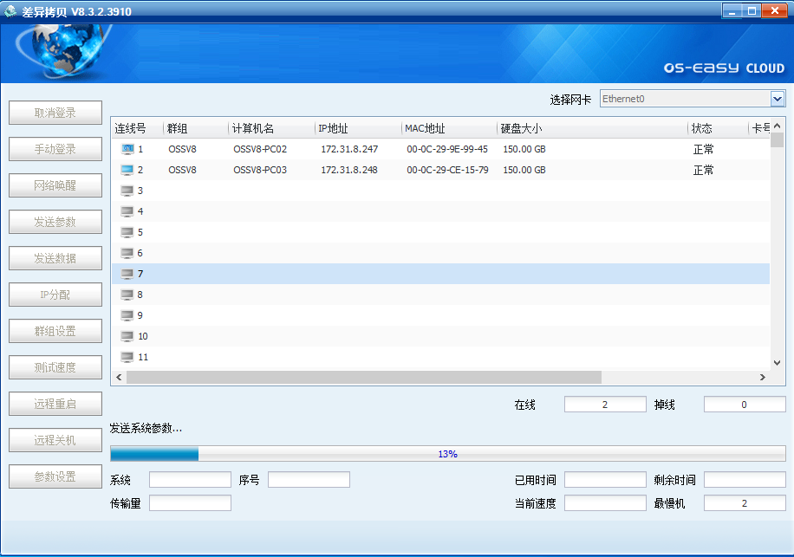This screenshot has width=794, height=557.
Task: Click the horizontal scrollbar right arrow
Action: point(763,378)
